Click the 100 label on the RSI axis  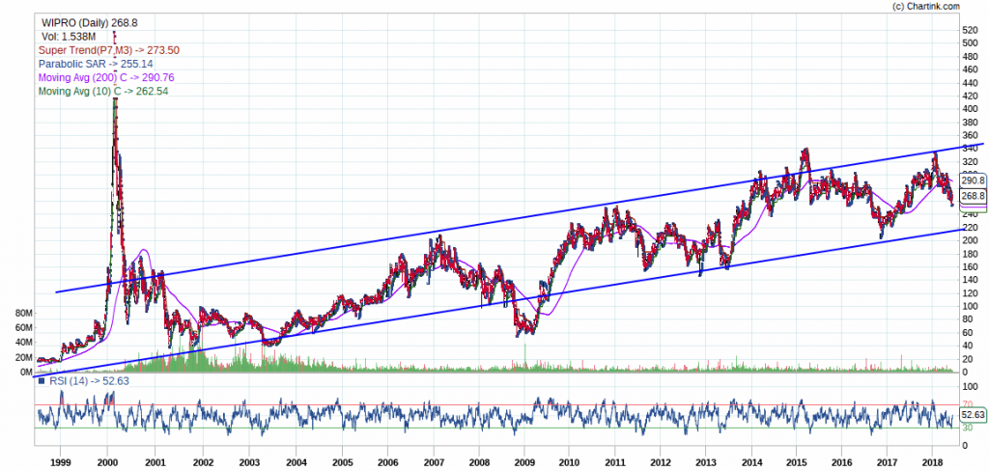(968, 386)
